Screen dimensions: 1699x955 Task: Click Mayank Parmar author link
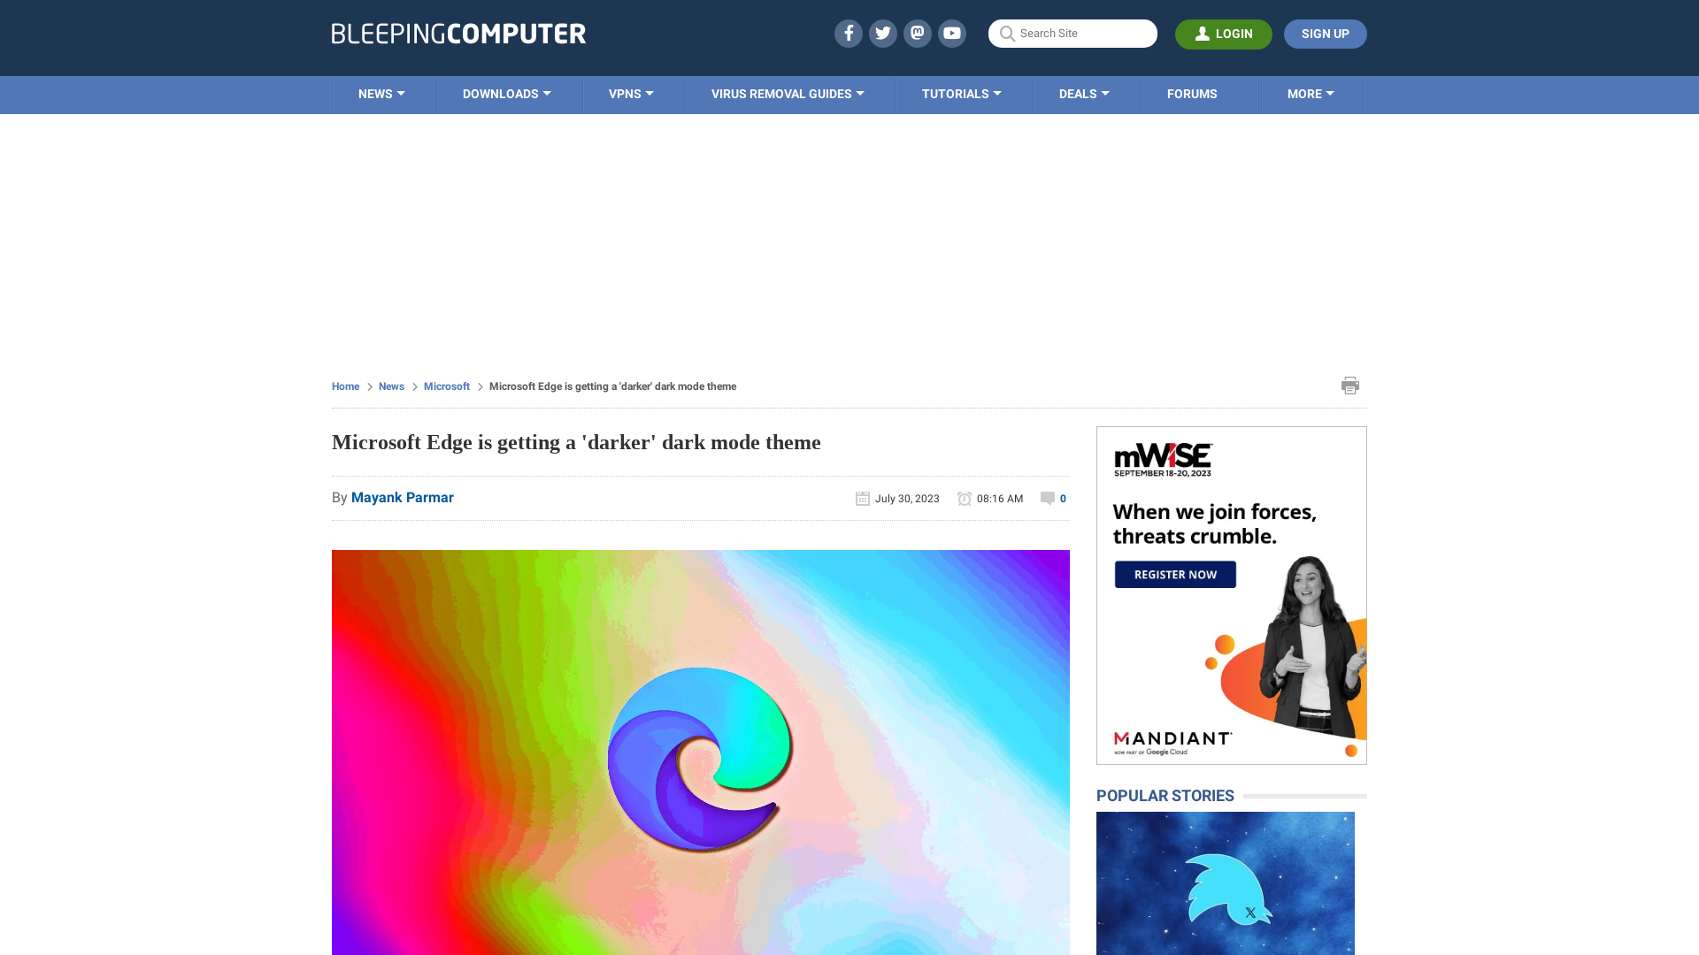403,497
